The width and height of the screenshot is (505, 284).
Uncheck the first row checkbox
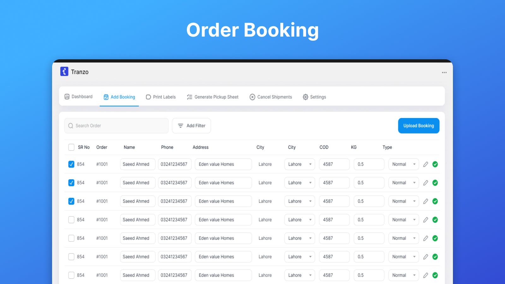[x=71, y=164]
